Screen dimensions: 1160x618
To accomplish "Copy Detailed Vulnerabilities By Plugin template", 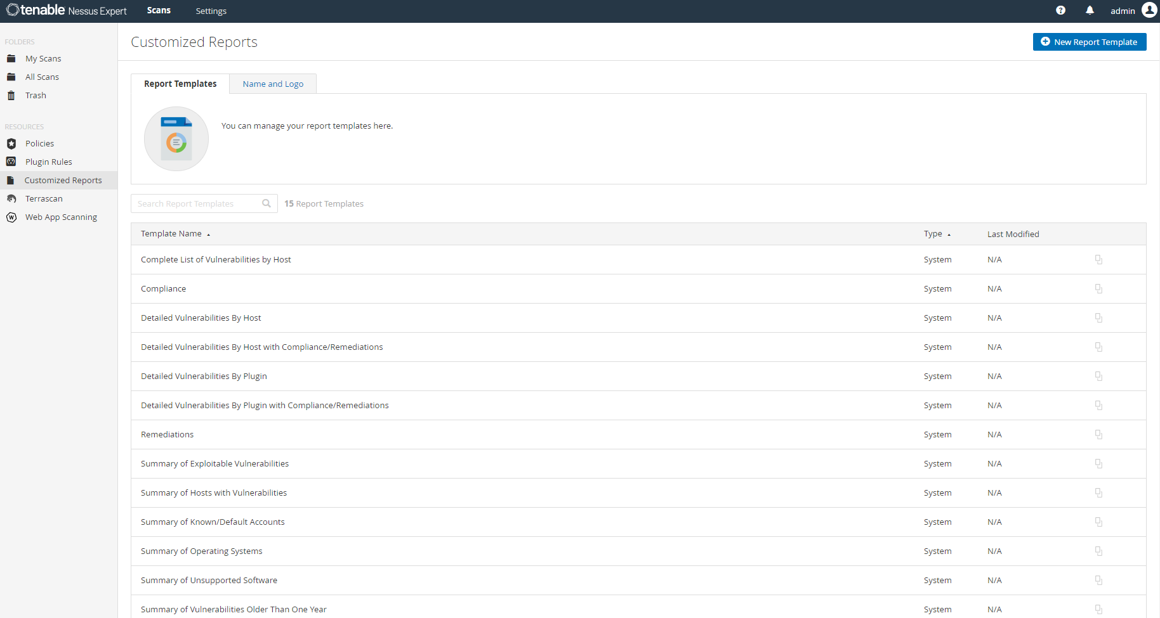I will click(1098, 377).
